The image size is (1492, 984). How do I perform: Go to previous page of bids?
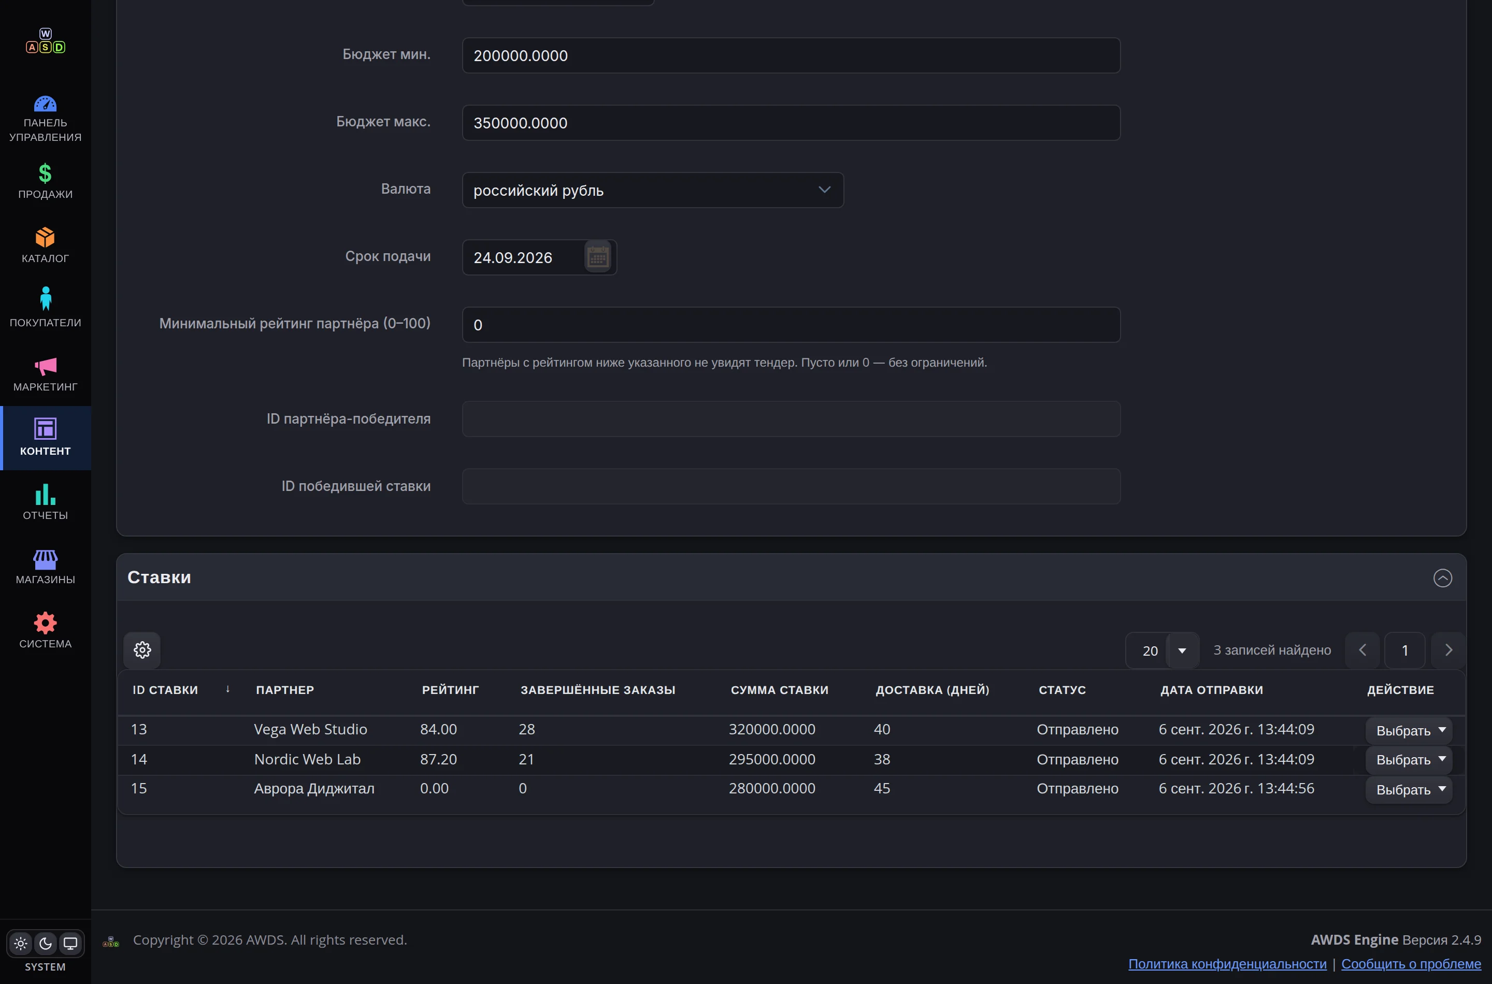coord(1362,650)
